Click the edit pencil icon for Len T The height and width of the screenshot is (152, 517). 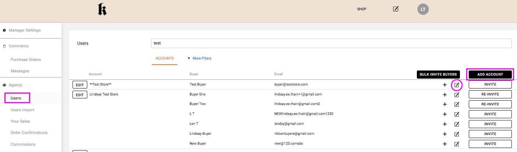point(457,124)
